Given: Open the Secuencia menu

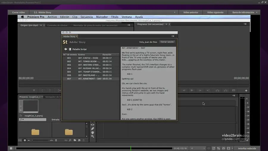Looking at the screenshot, I should click(87, 17).
